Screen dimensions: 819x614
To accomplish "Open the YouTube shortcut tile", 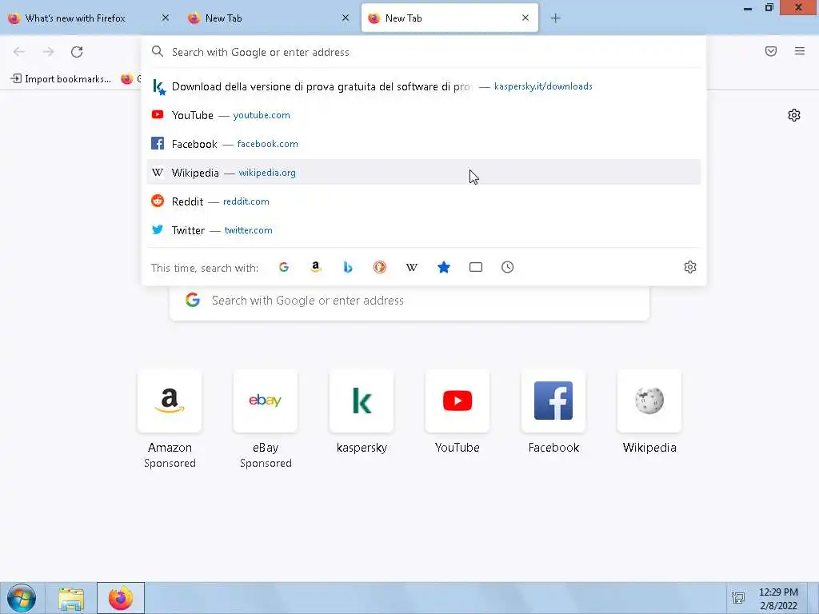I will tap(457, 401).
